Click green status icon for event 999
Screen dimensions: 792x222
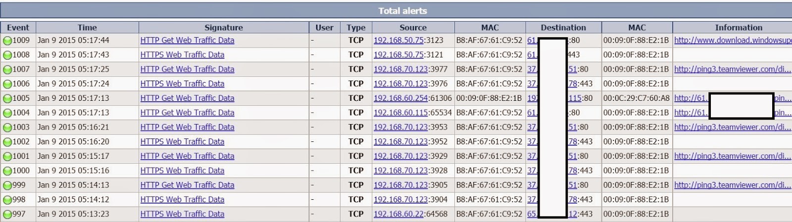(7, 186)
